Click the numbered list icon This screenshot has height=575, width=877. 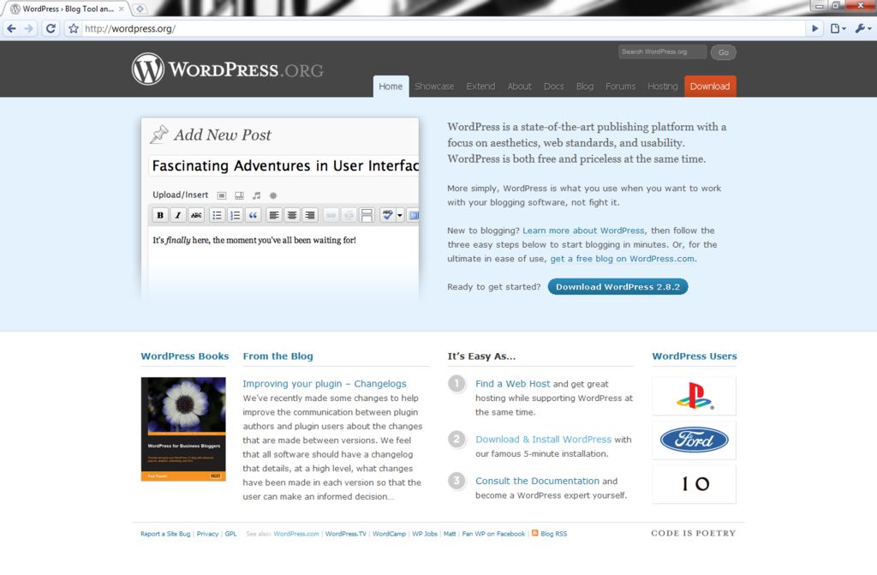click(x=235, y=215)
